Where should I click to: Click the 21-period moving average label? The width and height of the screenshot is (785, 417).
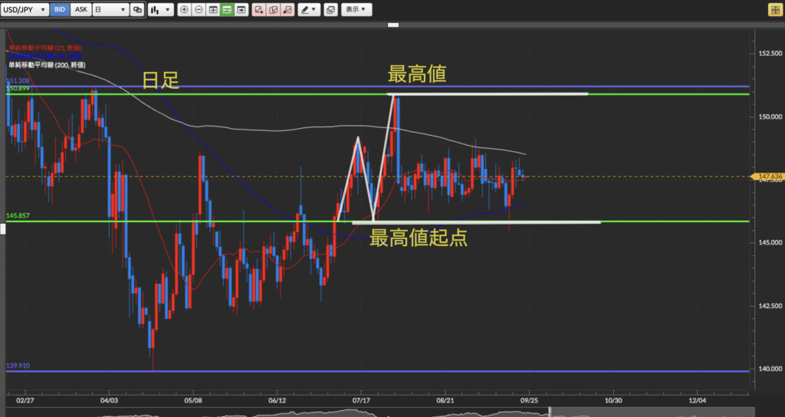tap(44, 48)
